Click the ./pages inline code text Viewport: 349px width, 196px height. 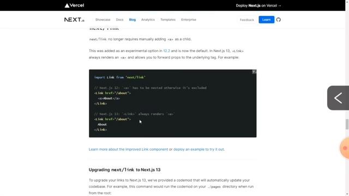coord(214,187)
